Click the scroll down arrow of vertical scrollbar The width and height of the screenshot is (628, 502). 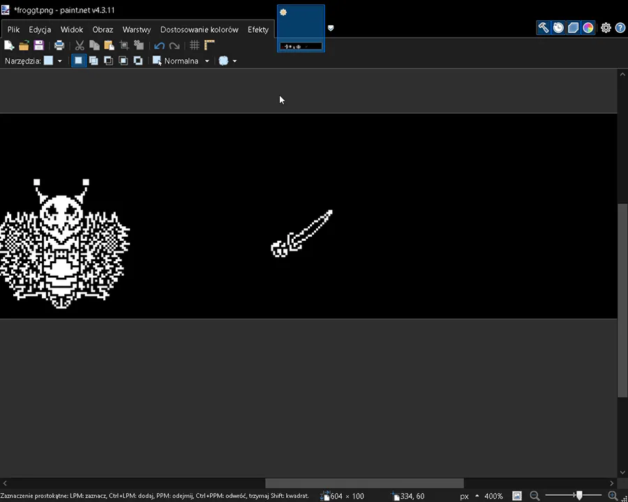622,473
